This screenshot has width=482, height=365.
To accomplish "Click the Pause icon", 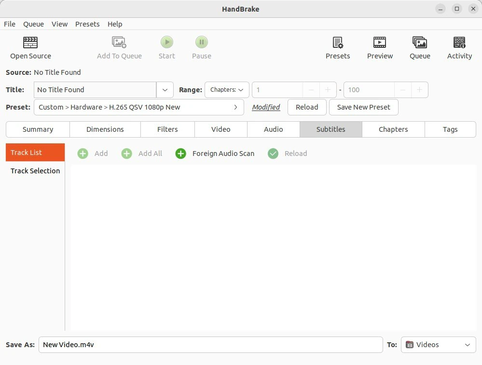I will [202, 42].
